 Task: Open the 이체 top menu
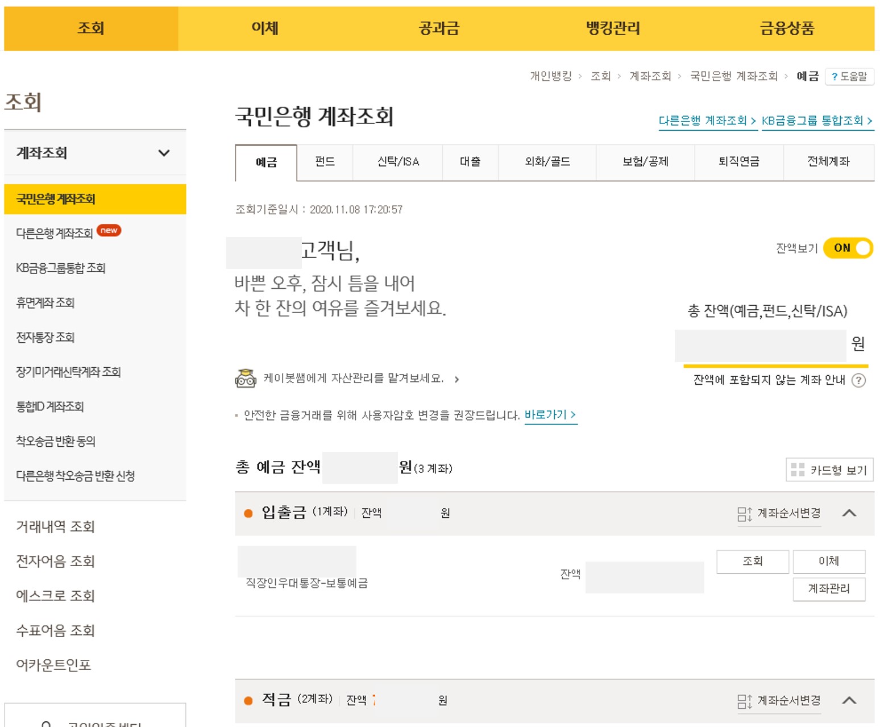[265, 28]
